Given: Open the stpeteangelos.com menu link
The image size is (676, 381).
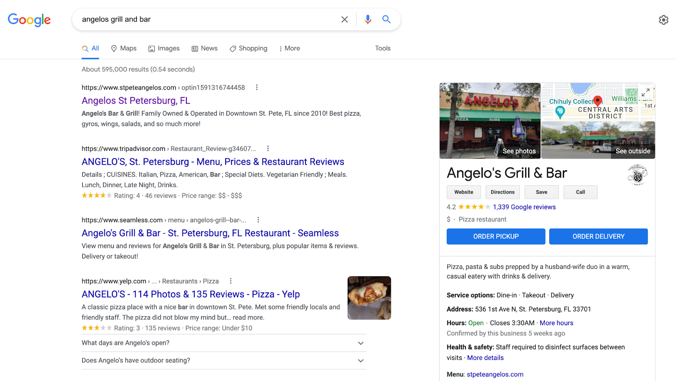Looking at the screenshot, I should point(495,375).
